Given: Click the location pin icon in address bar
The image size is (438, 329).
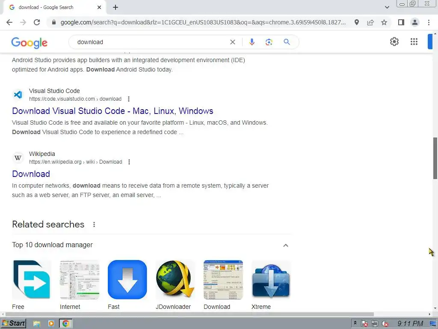Looking at the screenshot, I should click(357, 22).
